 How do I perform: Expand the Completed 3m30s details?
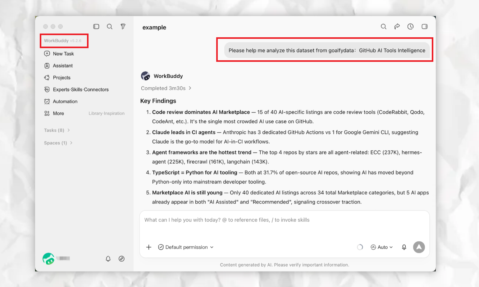tap(166, 88)
